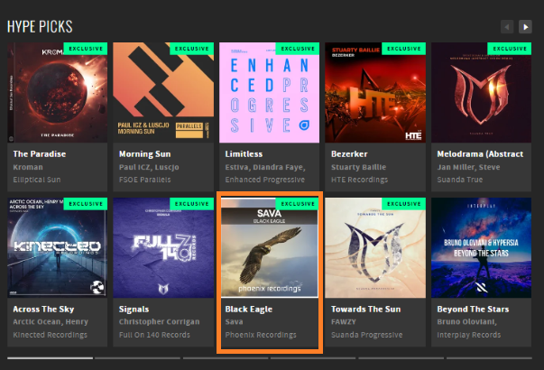Click the title The Paradise

(x=40, y=153)
